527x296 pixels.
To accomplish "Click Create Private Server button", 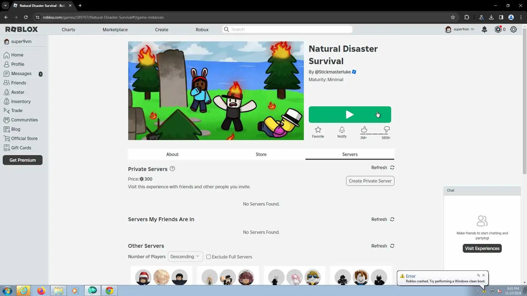I will pyautogui.click(x=370, y=181).
